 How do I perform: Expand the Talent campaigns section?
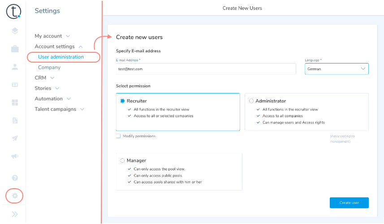point(59,109)
